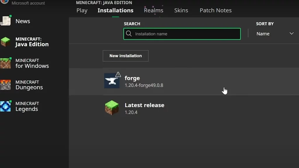Switch to the Realms tab
The width and height of the screenshot is (299, 168).
tap(154, 10)
